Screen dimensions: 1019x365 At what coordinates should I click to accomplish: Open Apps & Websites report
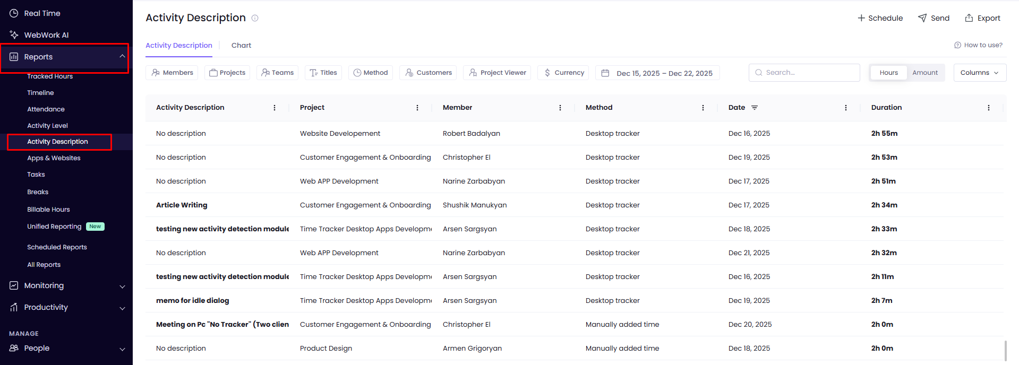tap(54, 158)
